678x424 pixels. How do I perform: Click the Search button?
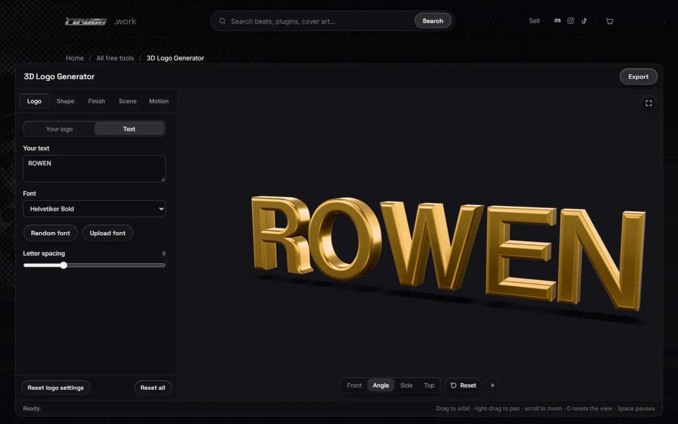point(433,21)
